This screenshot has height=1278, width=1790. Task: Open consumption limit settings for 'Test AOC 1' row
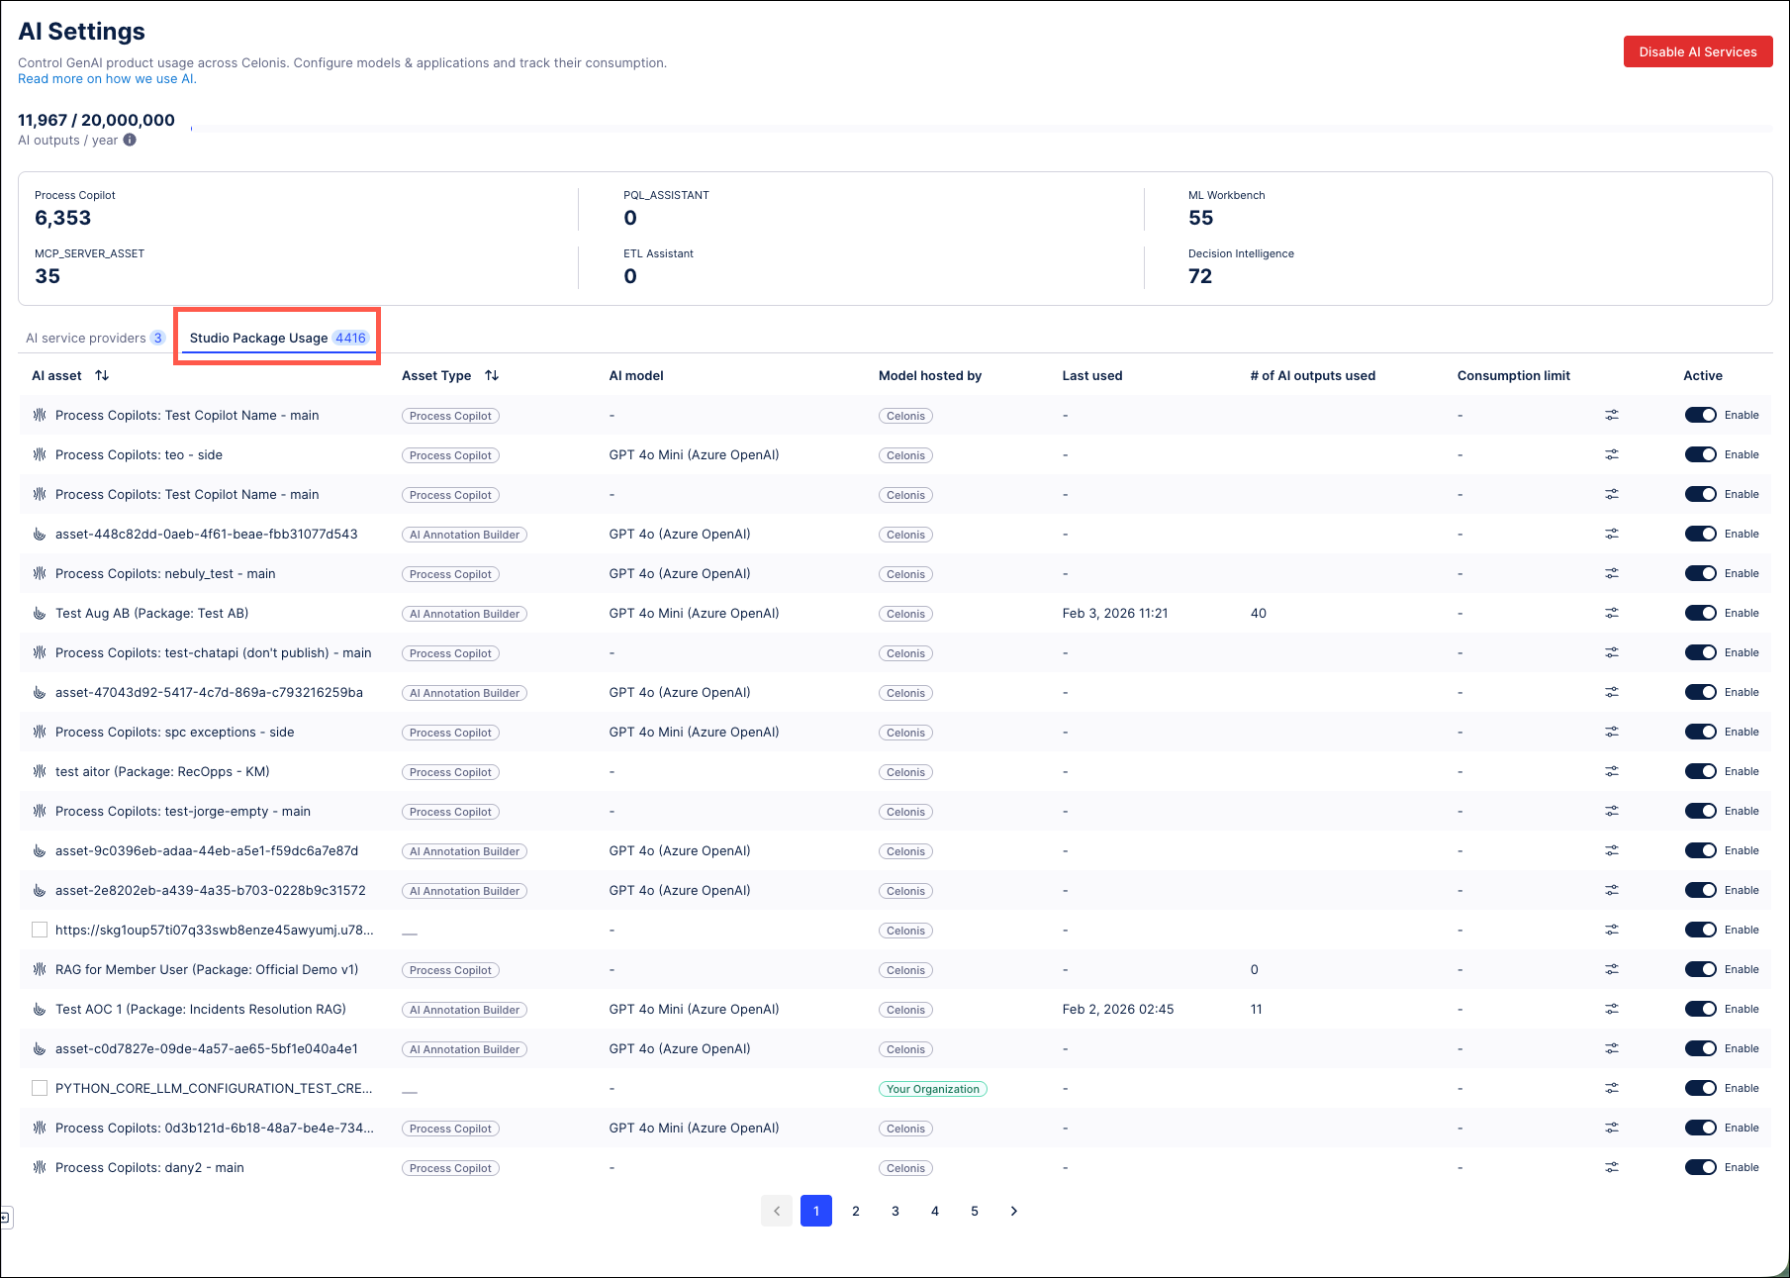click(x=1612, y=1009)
